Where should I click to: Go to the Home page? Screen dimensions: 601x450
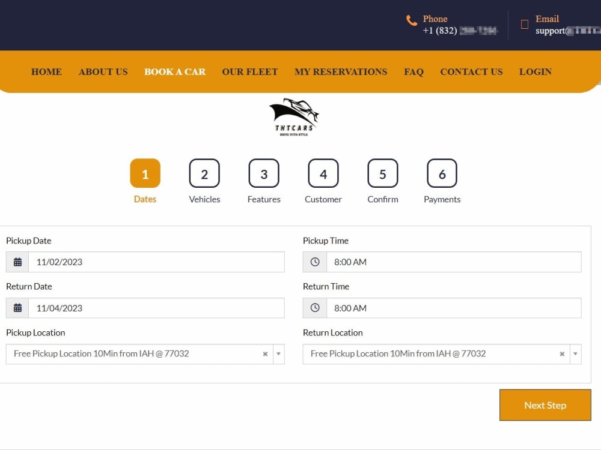pyautogui.click(x=46, y=72)
